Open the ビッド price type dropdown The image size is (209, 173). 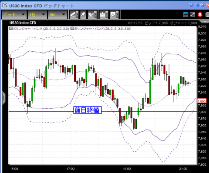pyautogui.click(x=14, y=14)
